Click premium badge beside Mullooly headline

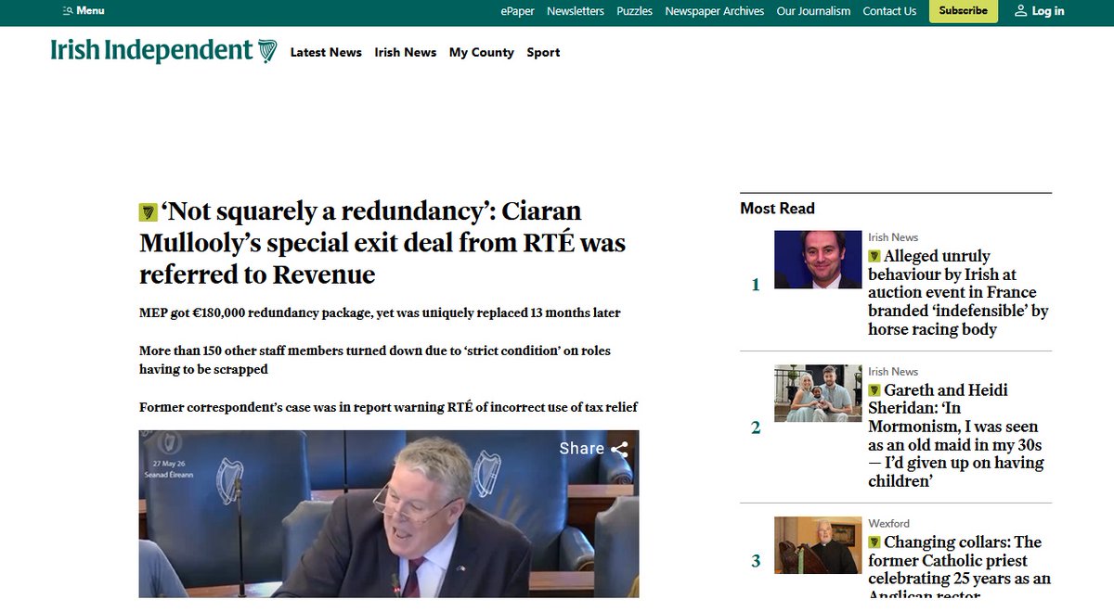click(148, 212)
